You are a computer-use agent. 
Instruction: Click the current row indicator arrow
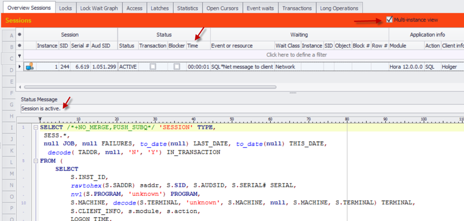coord(20,66)
